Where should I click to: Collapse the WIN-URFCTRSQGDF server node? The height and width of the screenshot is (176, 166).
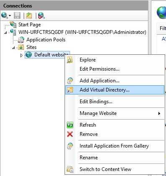click(5, 33)
